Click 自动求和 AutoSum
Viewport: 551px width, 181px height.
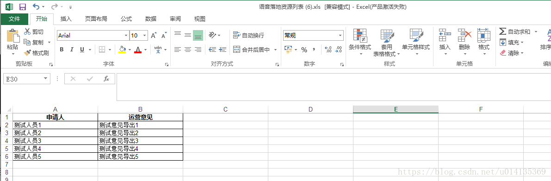point(515,31)
